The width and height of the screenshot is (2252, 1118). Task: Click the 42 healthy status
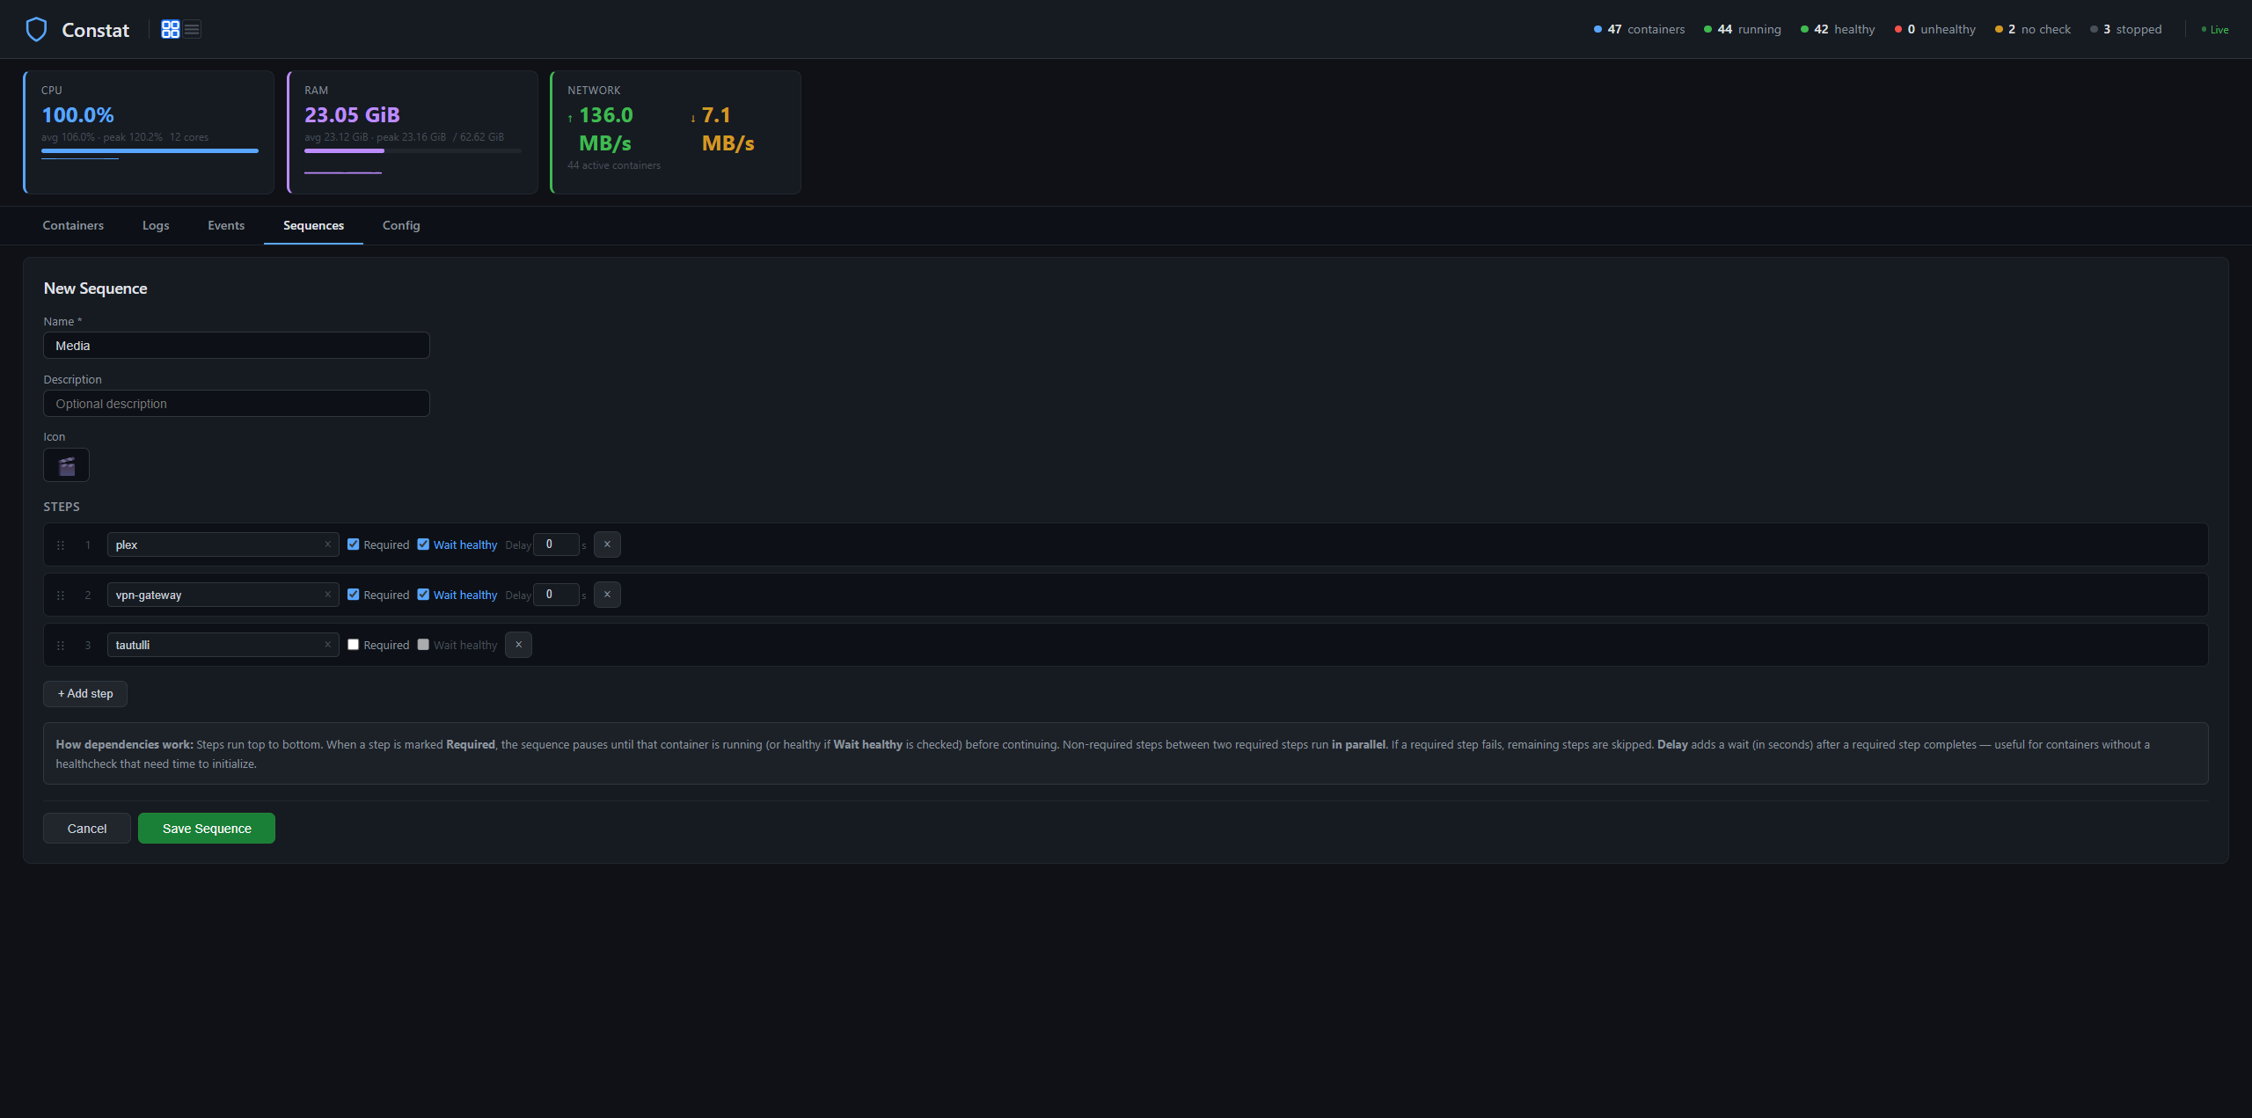[1838, 30]
